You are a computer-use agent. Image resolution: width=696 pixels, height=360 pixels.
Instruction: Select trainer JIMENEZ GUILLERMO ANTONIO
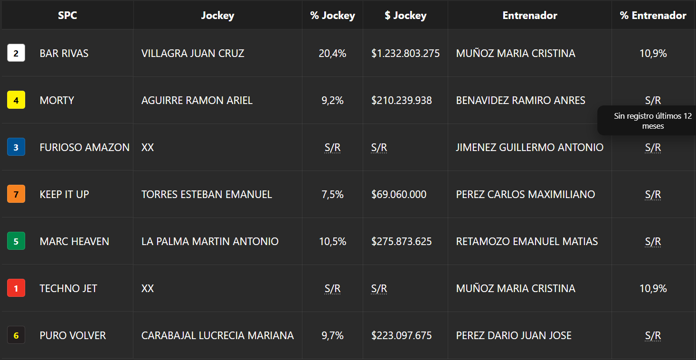click(530, 147)
